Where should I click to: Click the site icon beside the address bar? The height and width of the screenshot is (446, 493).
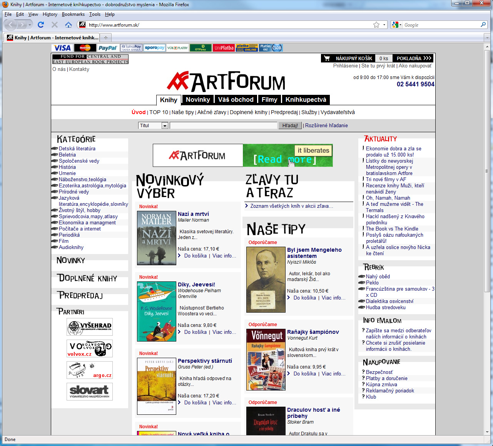82,25
